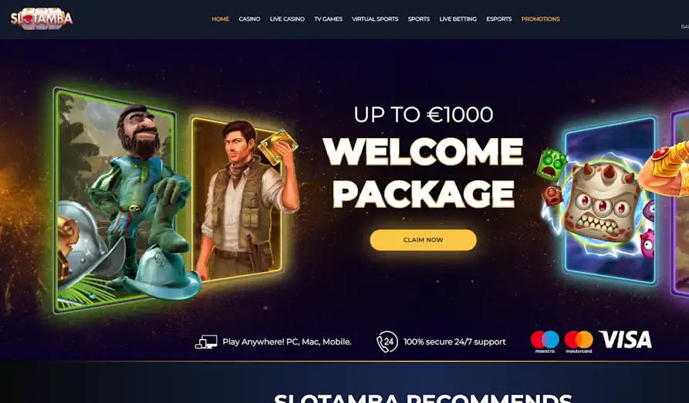Viewport: 689px width, 403px height.
Task: Open Virtual Sports from the menu
Action: pyautogui.click(x=375, y=18)
